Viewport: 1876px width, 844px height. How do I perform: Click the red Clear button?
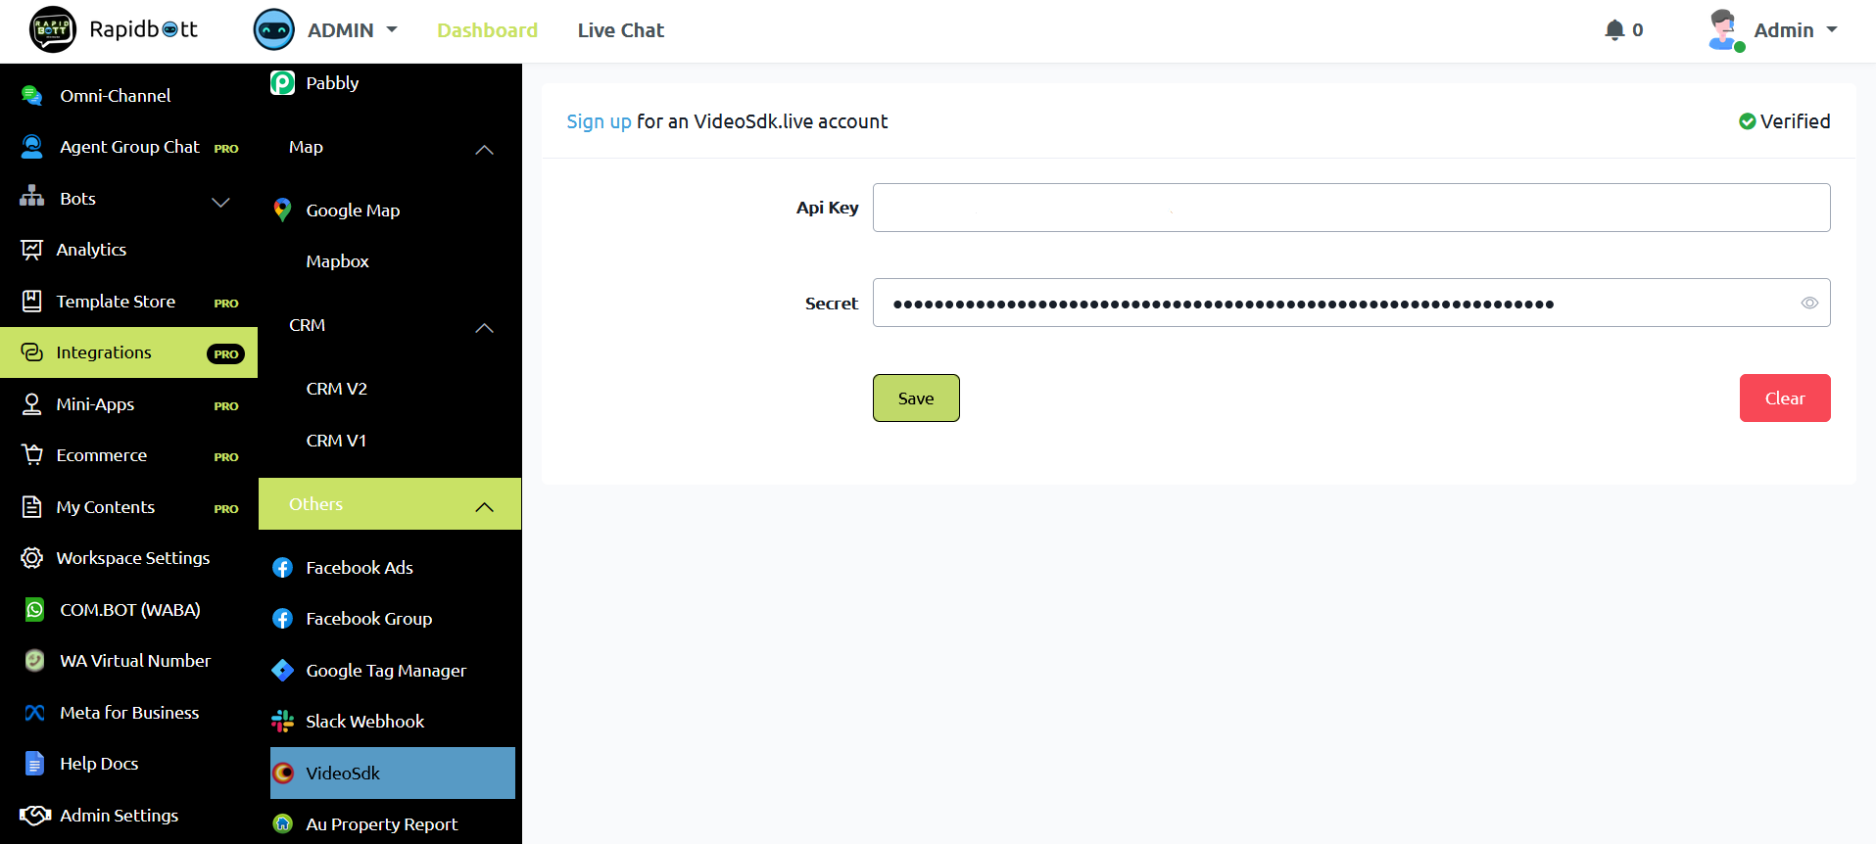[1785, 399]
